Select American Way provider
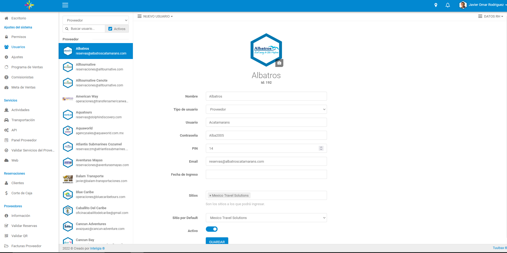 [96, 99]
